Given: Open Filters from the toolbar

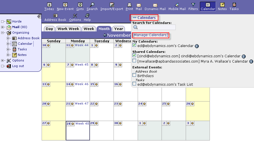Looking at the screenshot, I should pyautogui.click(x=193, y=5).
